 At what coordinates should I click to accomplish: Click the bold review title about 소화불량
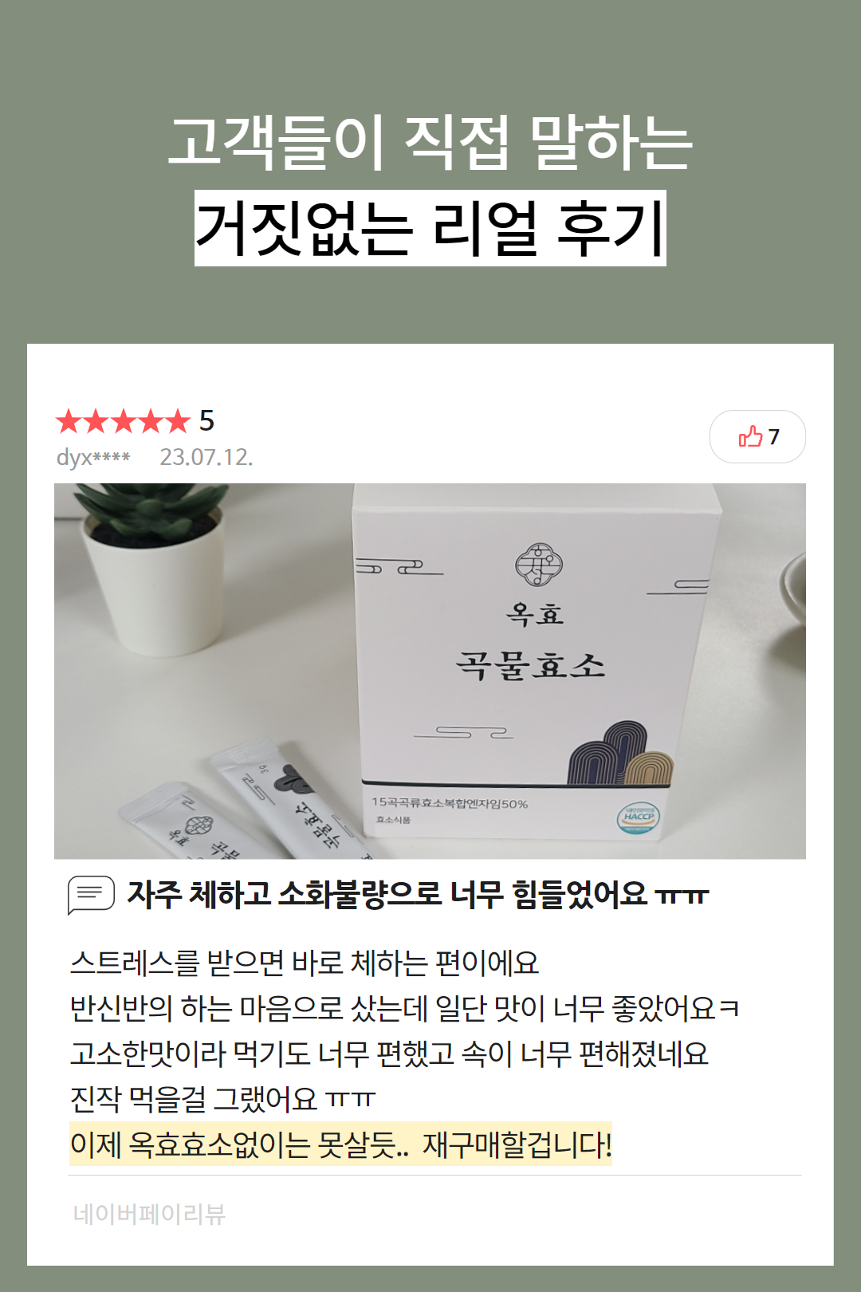coord(418,895)
